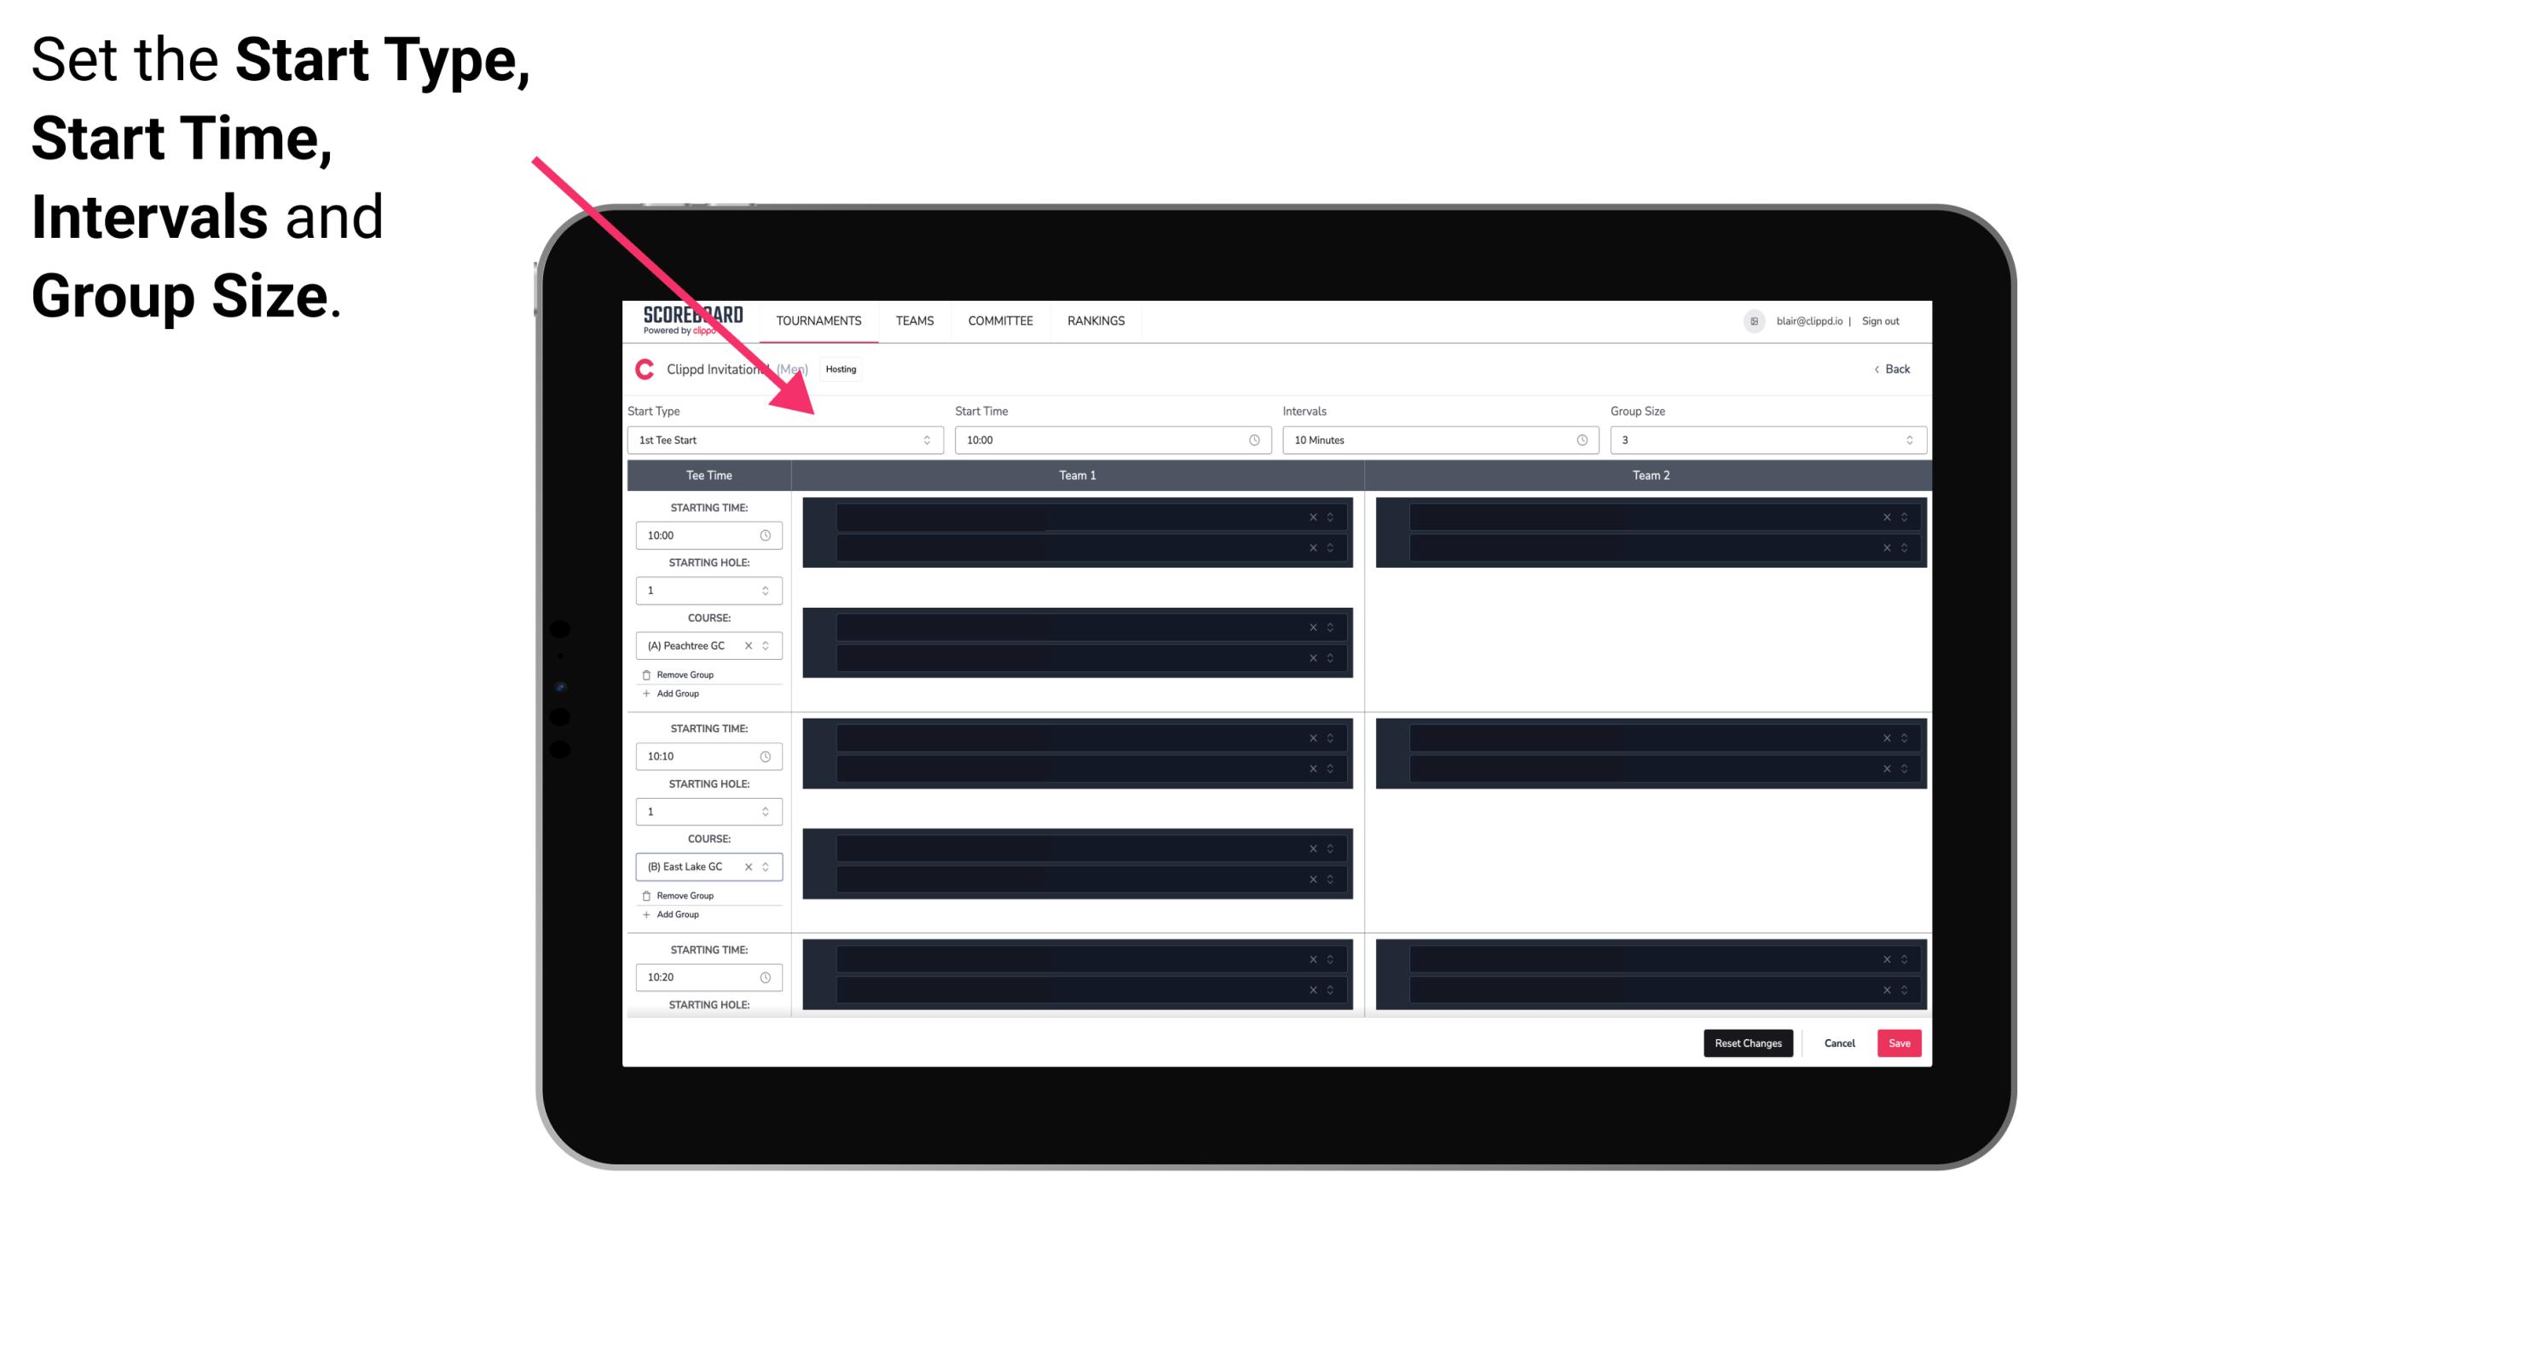Click the Save button
Screen dimensions: 2545x1369
[1900, 1042]
